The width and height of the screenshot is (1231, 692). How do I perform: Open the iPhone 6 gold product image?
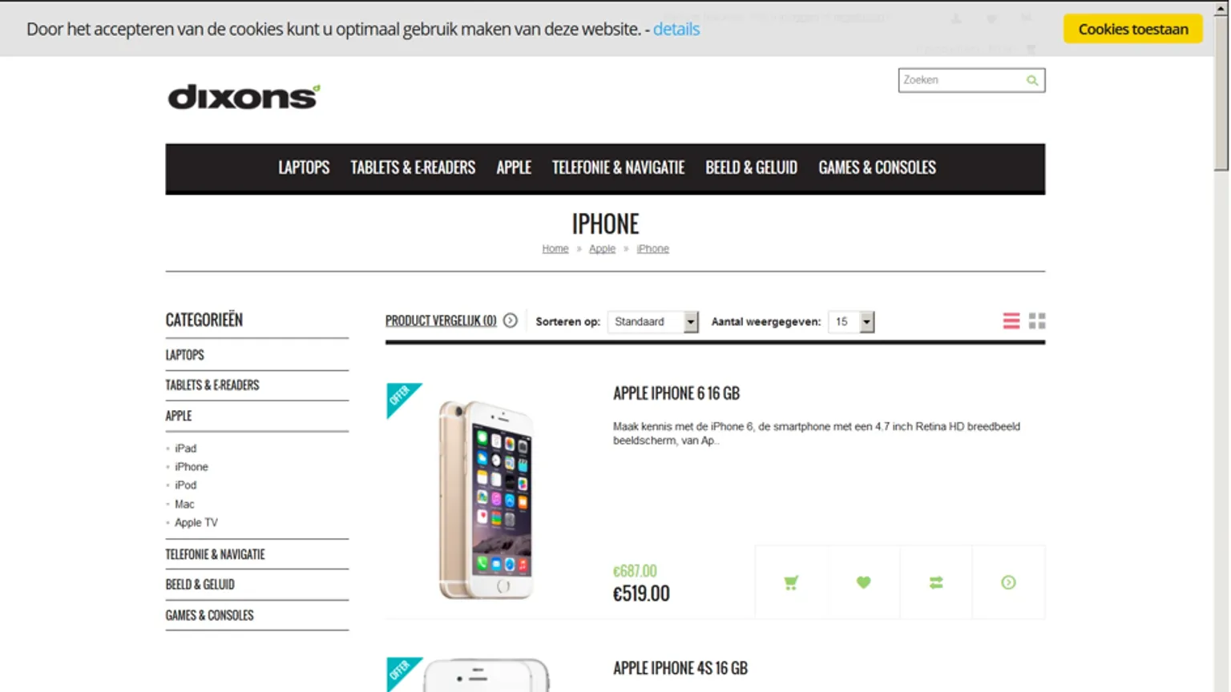pyautogui.click(x=486, y=500)
